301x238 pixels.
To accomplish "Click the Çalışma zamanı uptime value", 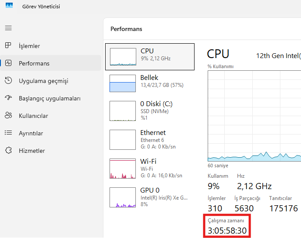I will [227, 231].
